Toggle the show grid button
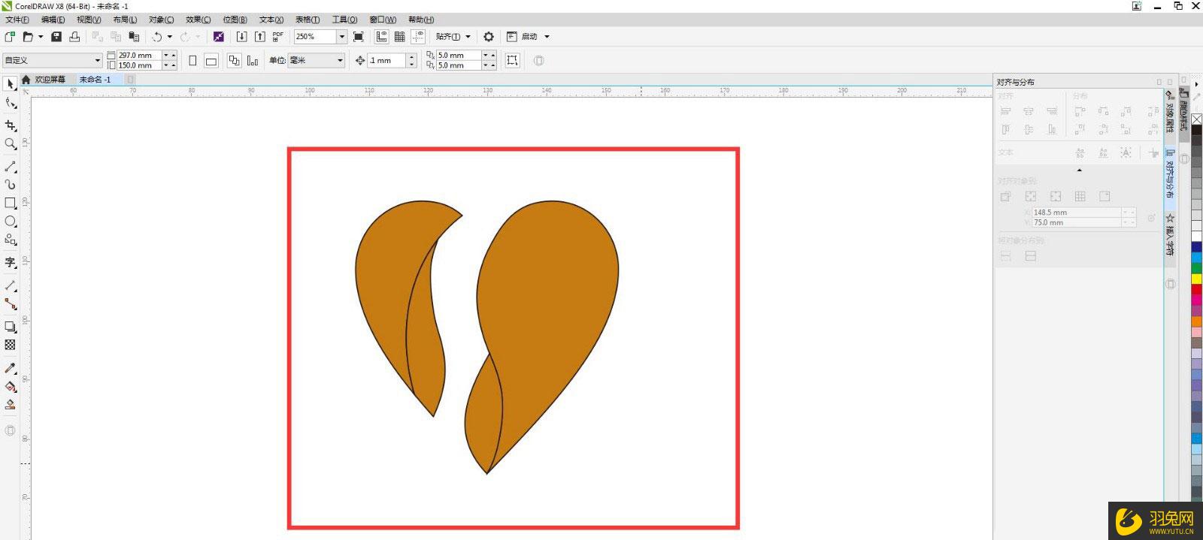Image resolution: width=1203 pixels, height=540 pixels. click(400, 37)
